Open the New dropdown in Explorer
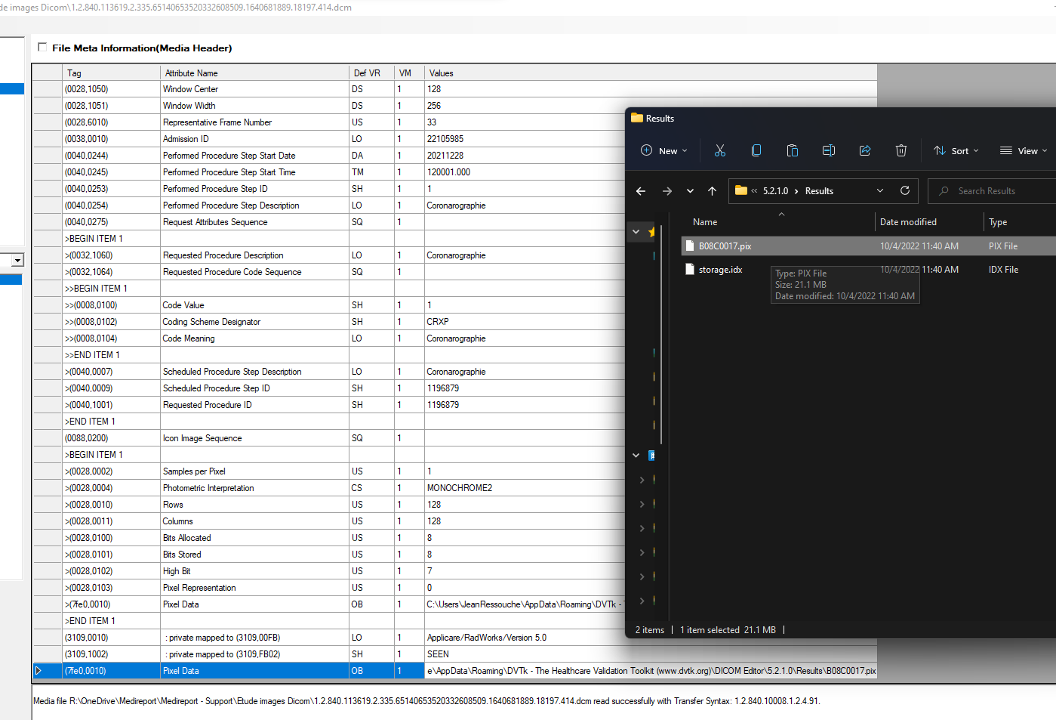 [664, 150]
